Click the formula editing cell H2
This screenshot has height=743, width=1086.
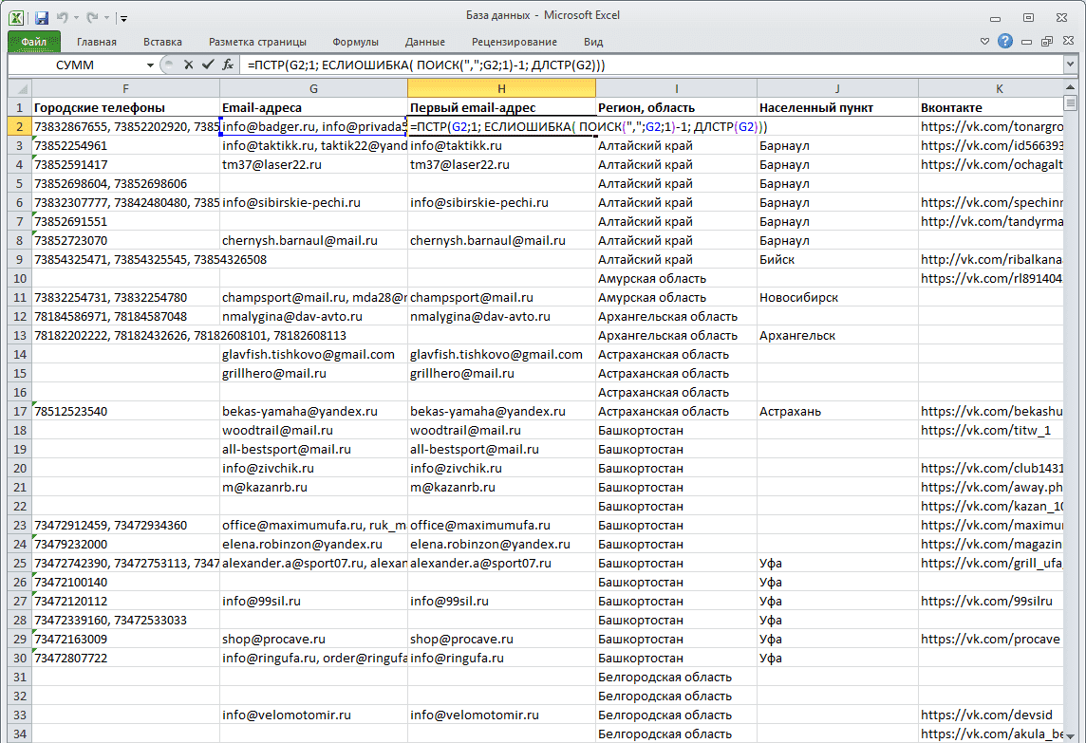pos(501,127)
